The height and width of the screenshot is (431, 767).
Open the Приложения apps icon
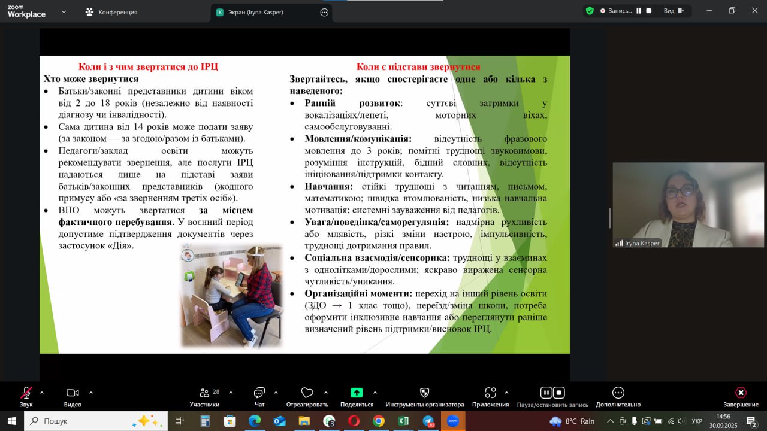490,393
